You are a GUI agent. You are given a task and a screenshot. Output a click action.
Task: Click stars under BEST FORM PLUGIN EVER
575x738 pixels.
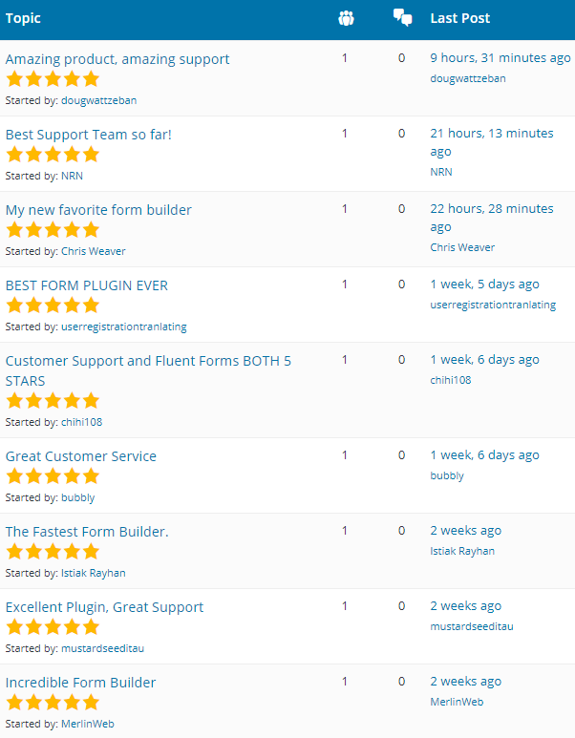click(x=53, y=306)
